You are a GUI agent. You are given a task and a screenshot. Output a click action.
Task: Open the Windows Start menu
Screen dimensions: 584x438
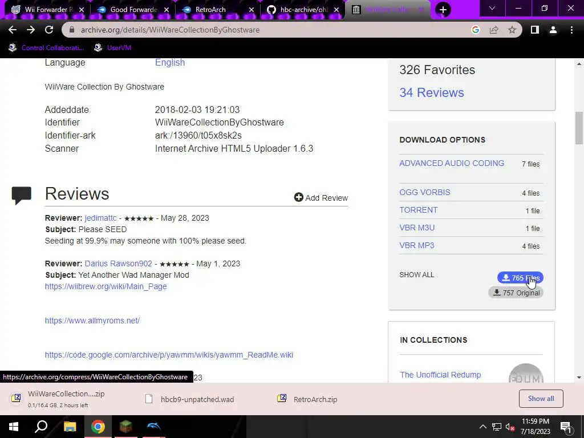click(x=14, y=427)
